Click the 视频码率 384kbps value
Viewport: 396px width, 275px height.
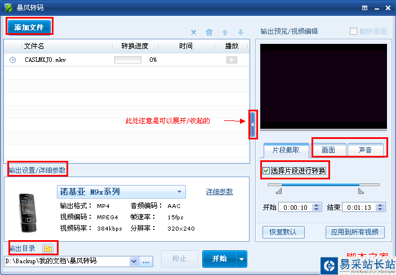110,229
